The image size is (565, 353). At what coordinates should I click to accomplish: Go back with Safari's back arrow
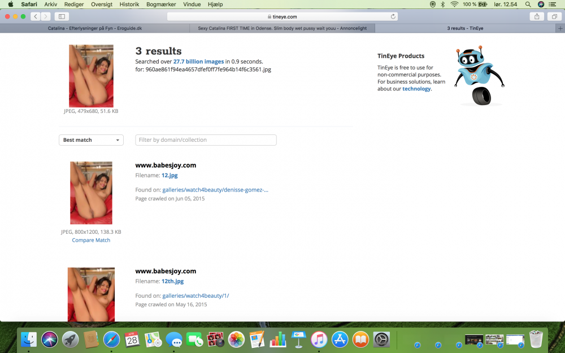[35, 16]
